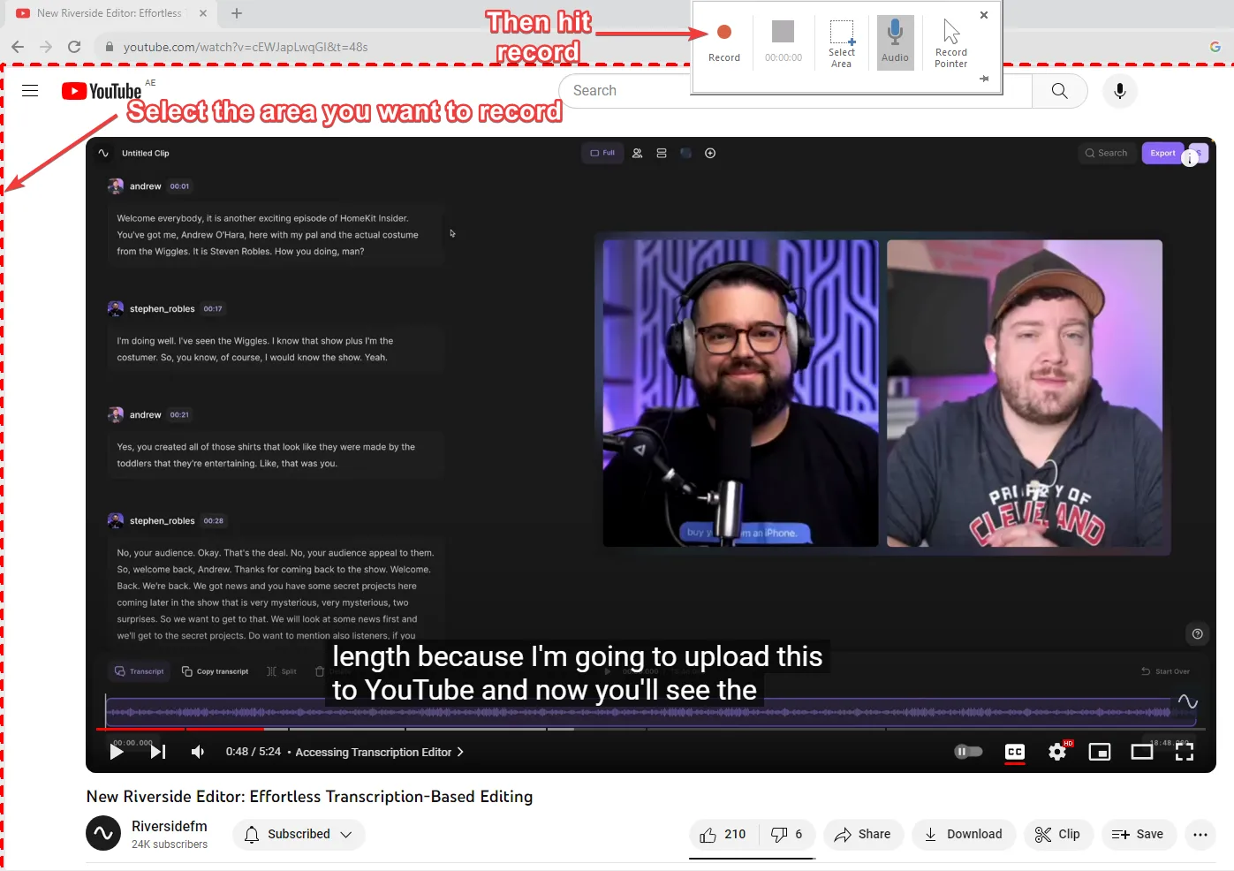Play the video
This screenshot has height=871, width=1234.
(117, 752)
